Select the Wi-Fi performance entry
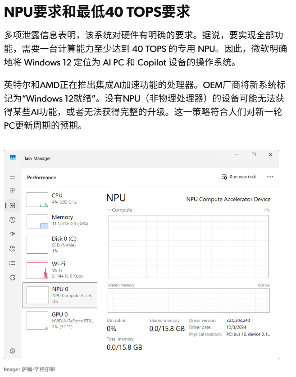Screen dimensions: 296x377 [x=60, y=270]
